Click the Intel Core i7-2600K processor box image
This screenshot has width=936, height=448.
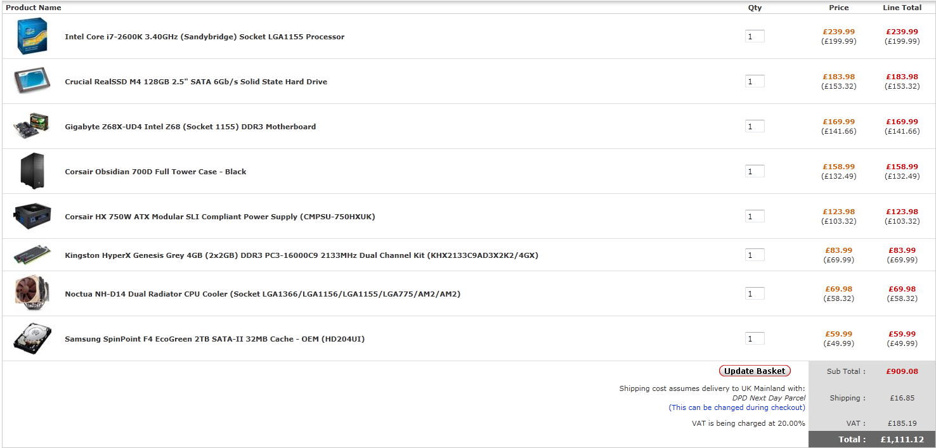32,36
